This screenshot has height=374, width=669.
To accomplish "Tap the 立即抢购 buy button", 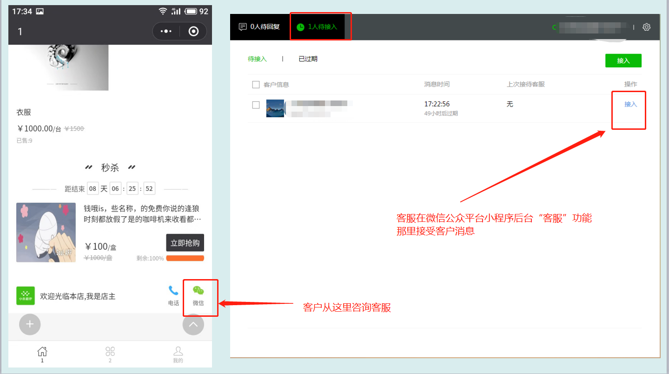I will point(185,243).
